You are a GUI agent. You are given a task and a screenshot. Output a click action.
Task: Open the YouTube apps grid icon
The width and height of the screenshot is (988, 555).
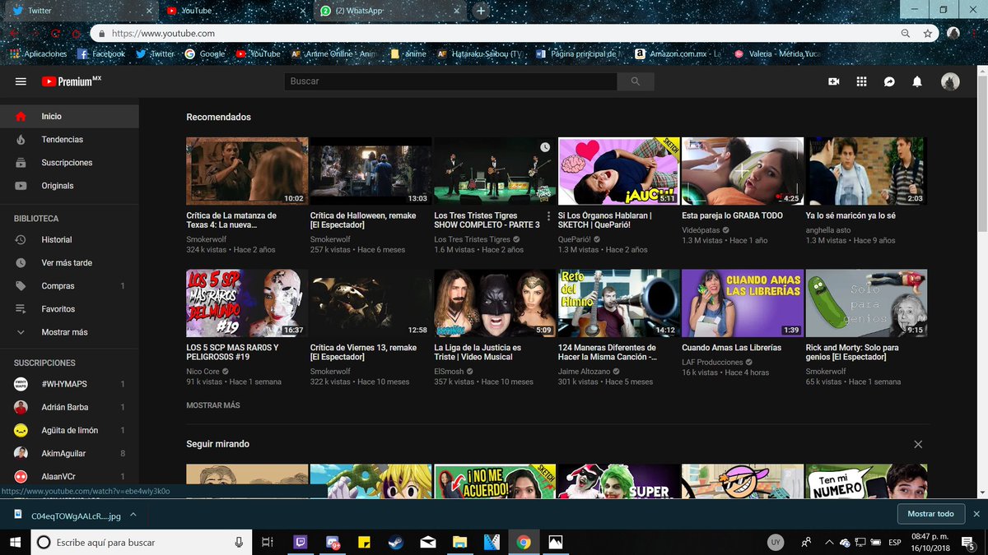(862, 81)
